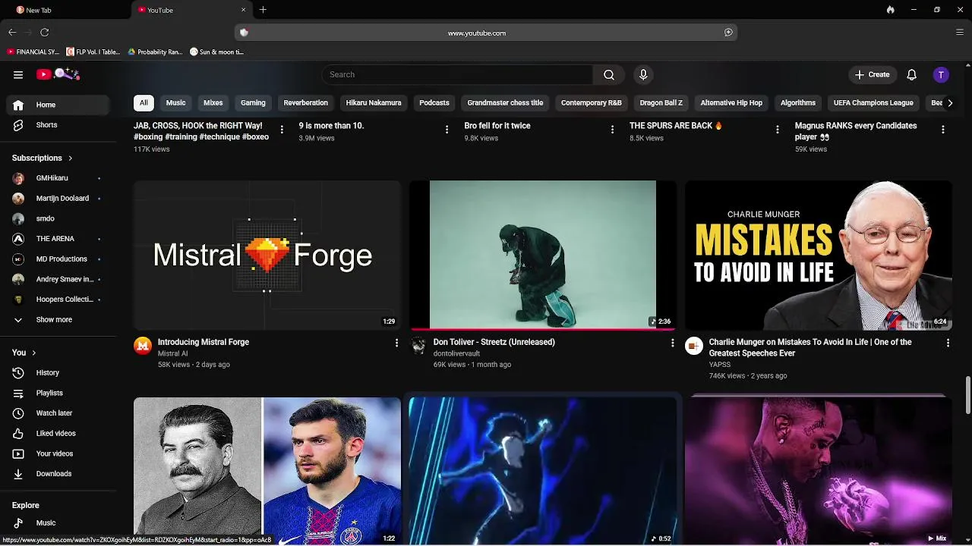Go to Home in sidebar
The image size is (972, 546).
pyautogui.click(x=58, y=105)
